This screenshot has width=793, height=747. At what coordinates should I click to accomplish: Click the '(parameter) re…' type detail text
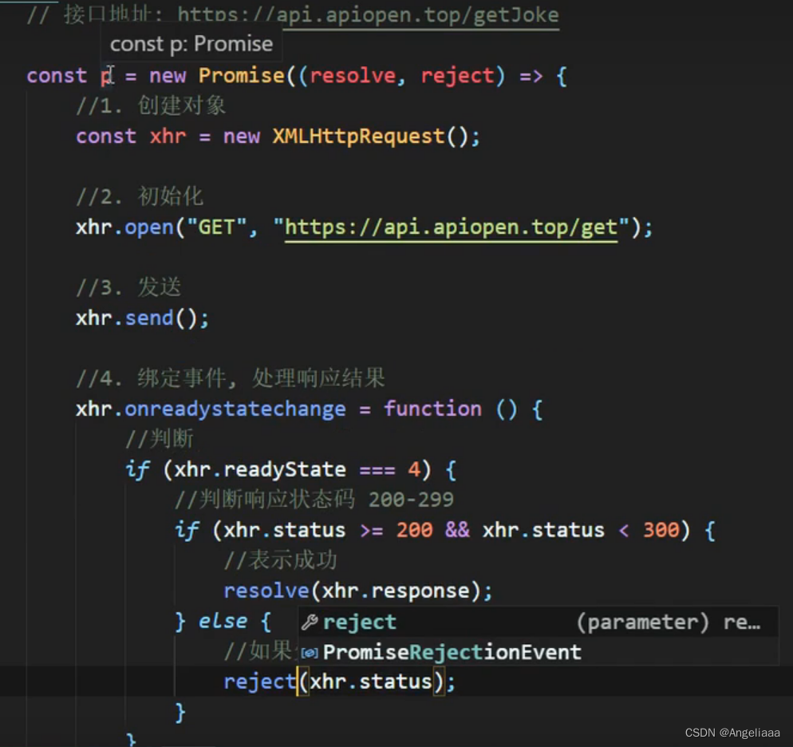(x=668, y=622)
